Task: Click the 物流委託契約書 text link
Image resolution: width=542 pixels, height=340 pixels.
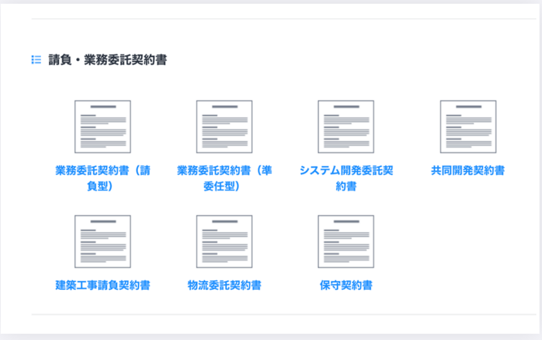Action: 224,285
